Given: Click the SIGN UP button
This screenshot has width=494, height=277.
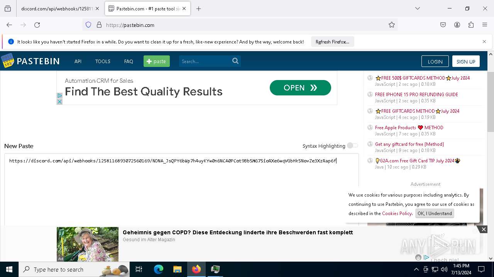Looking at the screenshot, I should click(x=466, y=61).
